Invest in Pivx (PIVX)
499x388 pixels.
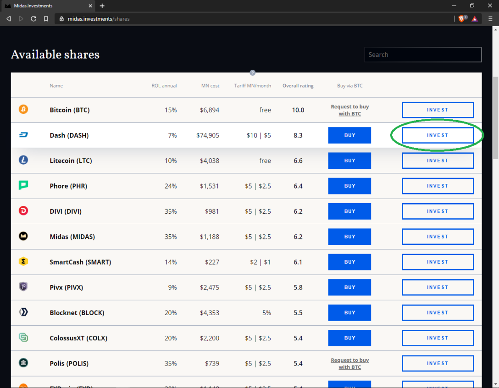coord(438,287)
